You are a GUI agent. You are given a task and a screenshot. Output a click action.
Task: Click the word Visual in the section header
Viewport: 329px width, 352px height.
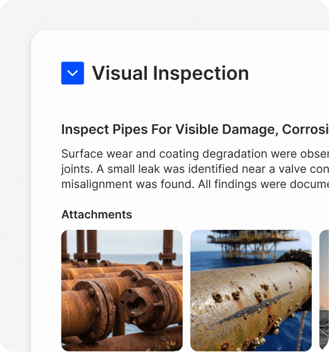pos(120,73)
